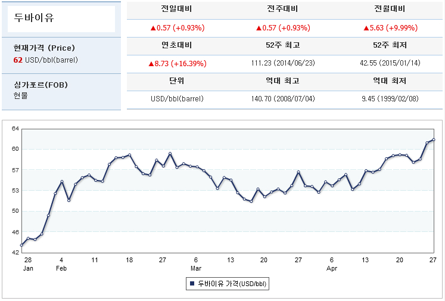Click the 52주 최저 column header
The height and width of the screenshot is (301, 445).
pos(390,45)
